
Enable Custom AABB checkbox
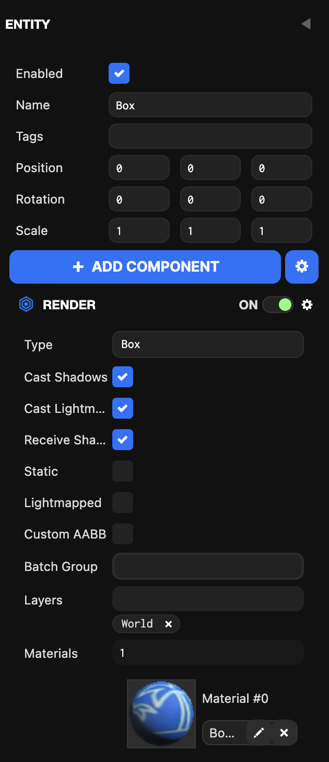click(123, 534)
